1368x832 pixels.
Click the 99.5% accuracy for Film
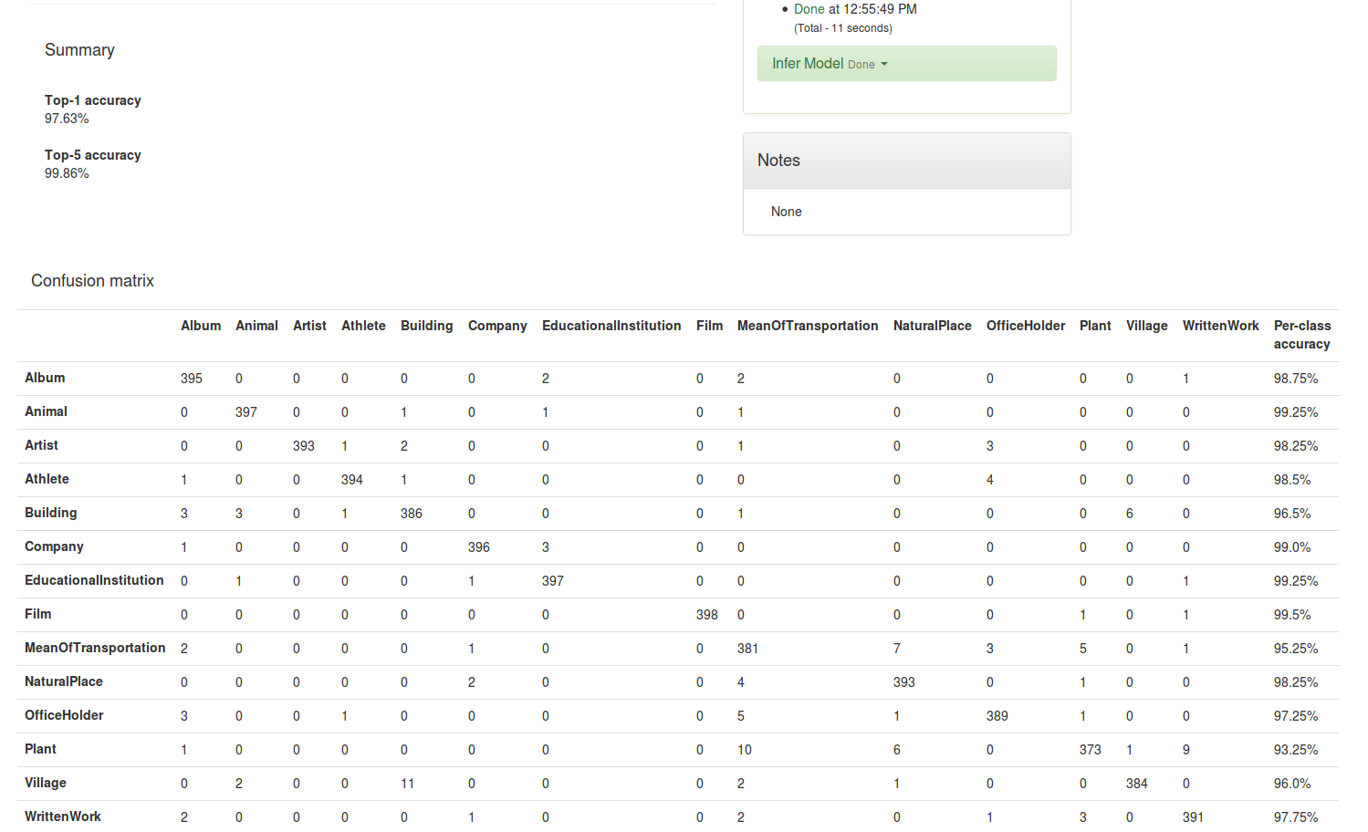1292,615
